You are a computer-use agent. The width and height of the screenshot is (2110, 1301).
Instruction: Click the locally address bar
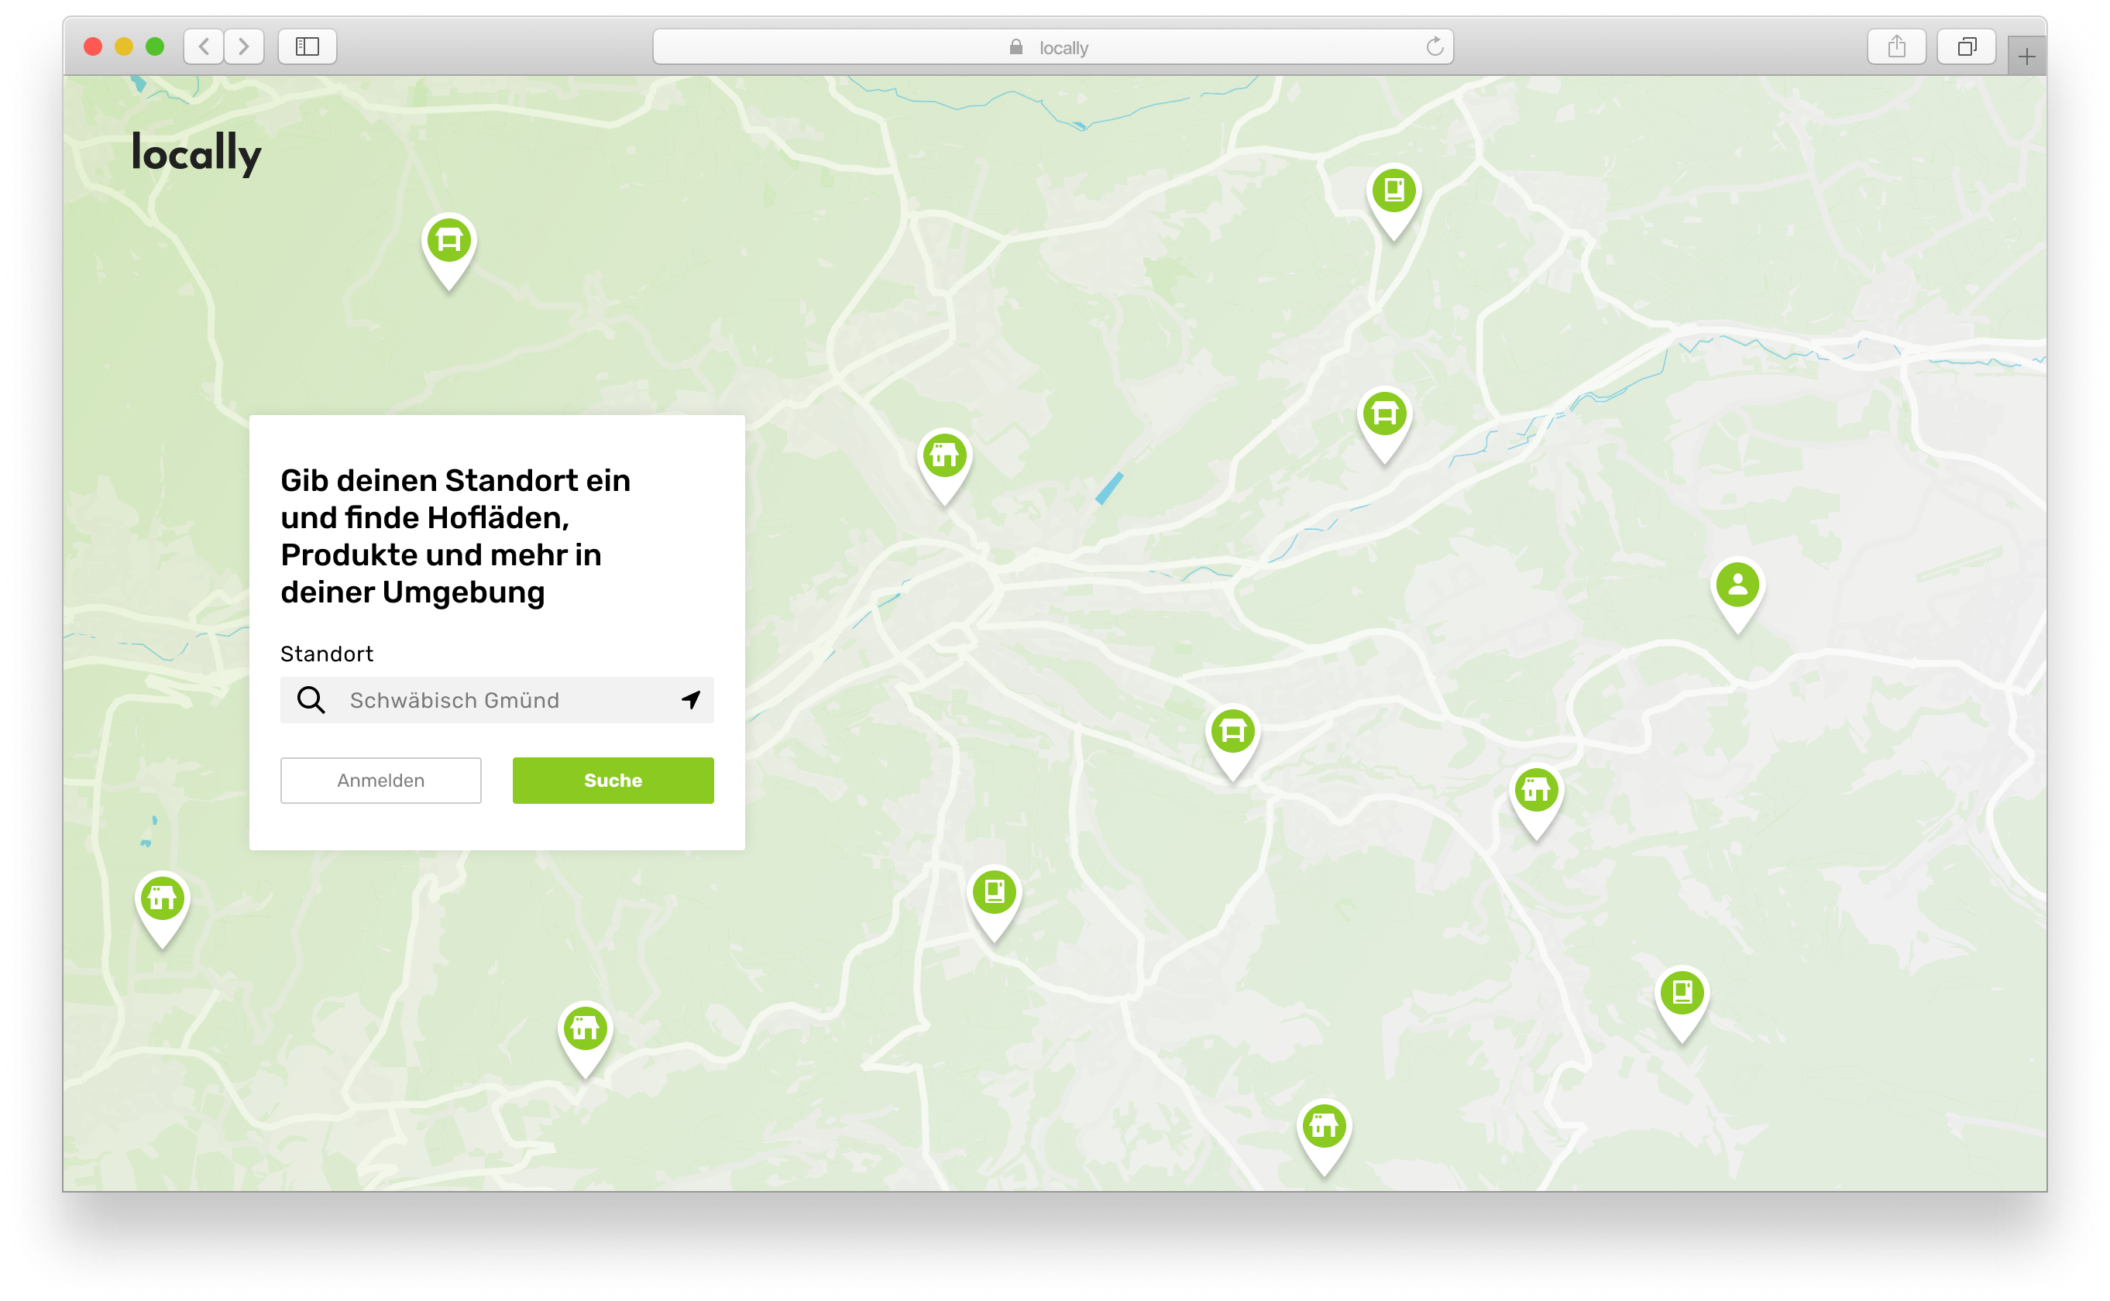coord(1053,46)
